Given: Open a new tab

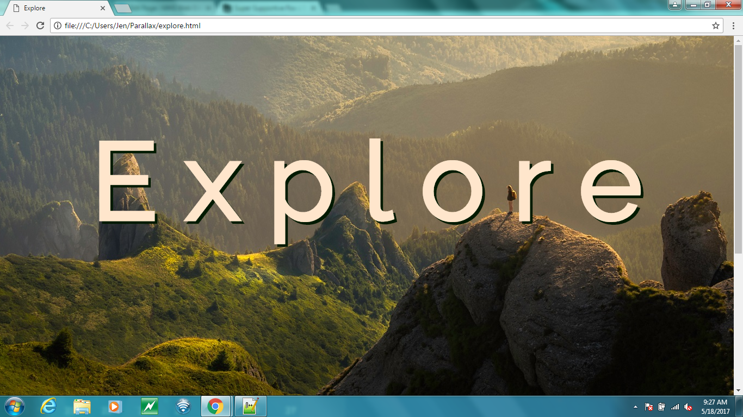Looking at the screenshot, I should pyautogui.click(x=123, y=8).
